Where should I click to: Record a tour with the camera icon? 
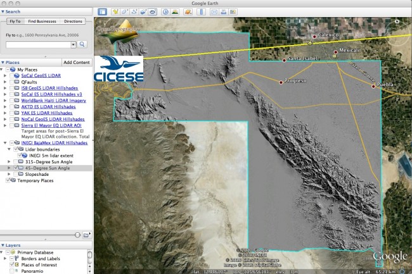tap(153, 12)
